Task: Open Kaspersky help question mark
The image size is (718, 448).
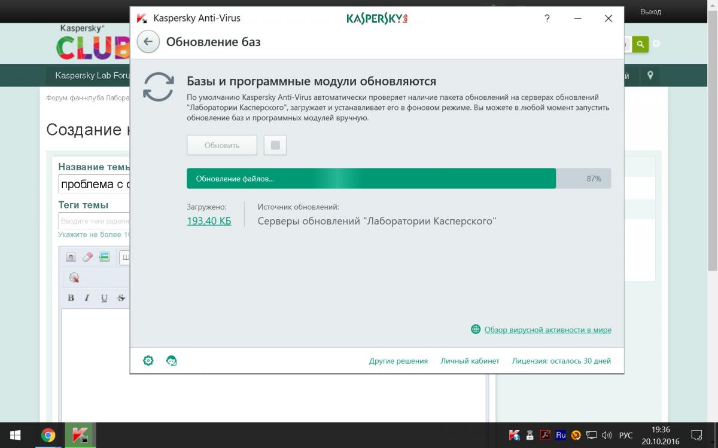Action: click(547, 19)
